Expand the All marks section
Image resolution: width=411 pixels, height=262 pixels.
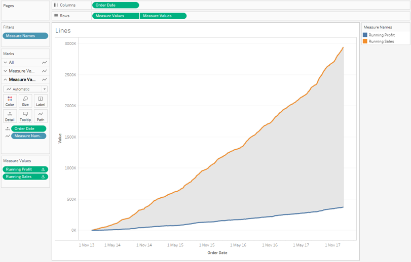coord(6,63)
